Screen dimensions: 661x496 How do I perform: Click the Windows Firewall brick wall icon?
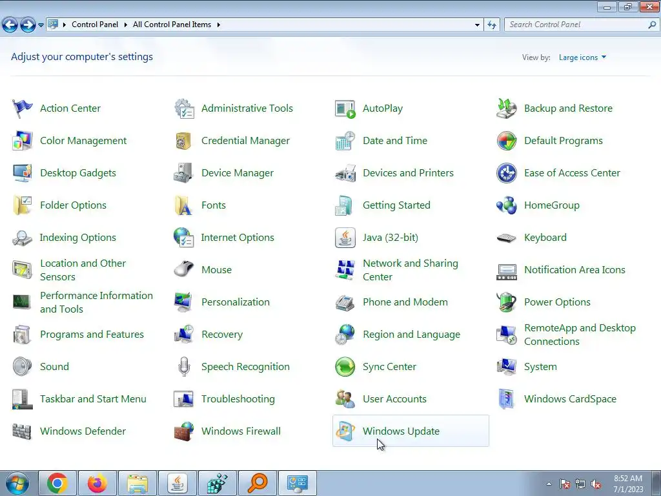[x=184, y=431]
